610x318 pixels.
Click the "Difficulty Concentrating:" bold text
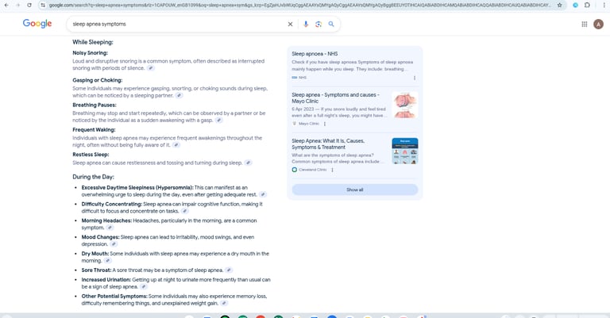coord(112,205)
